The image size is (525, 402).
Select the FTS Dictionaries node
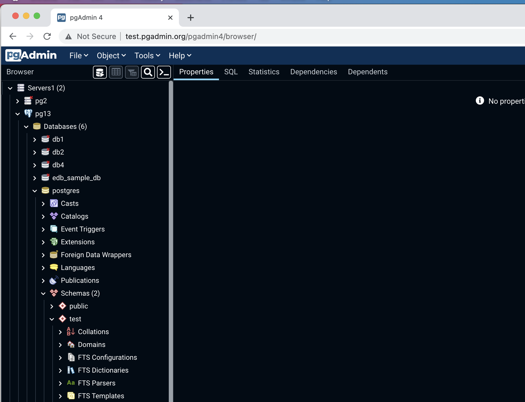click(103, 370)
